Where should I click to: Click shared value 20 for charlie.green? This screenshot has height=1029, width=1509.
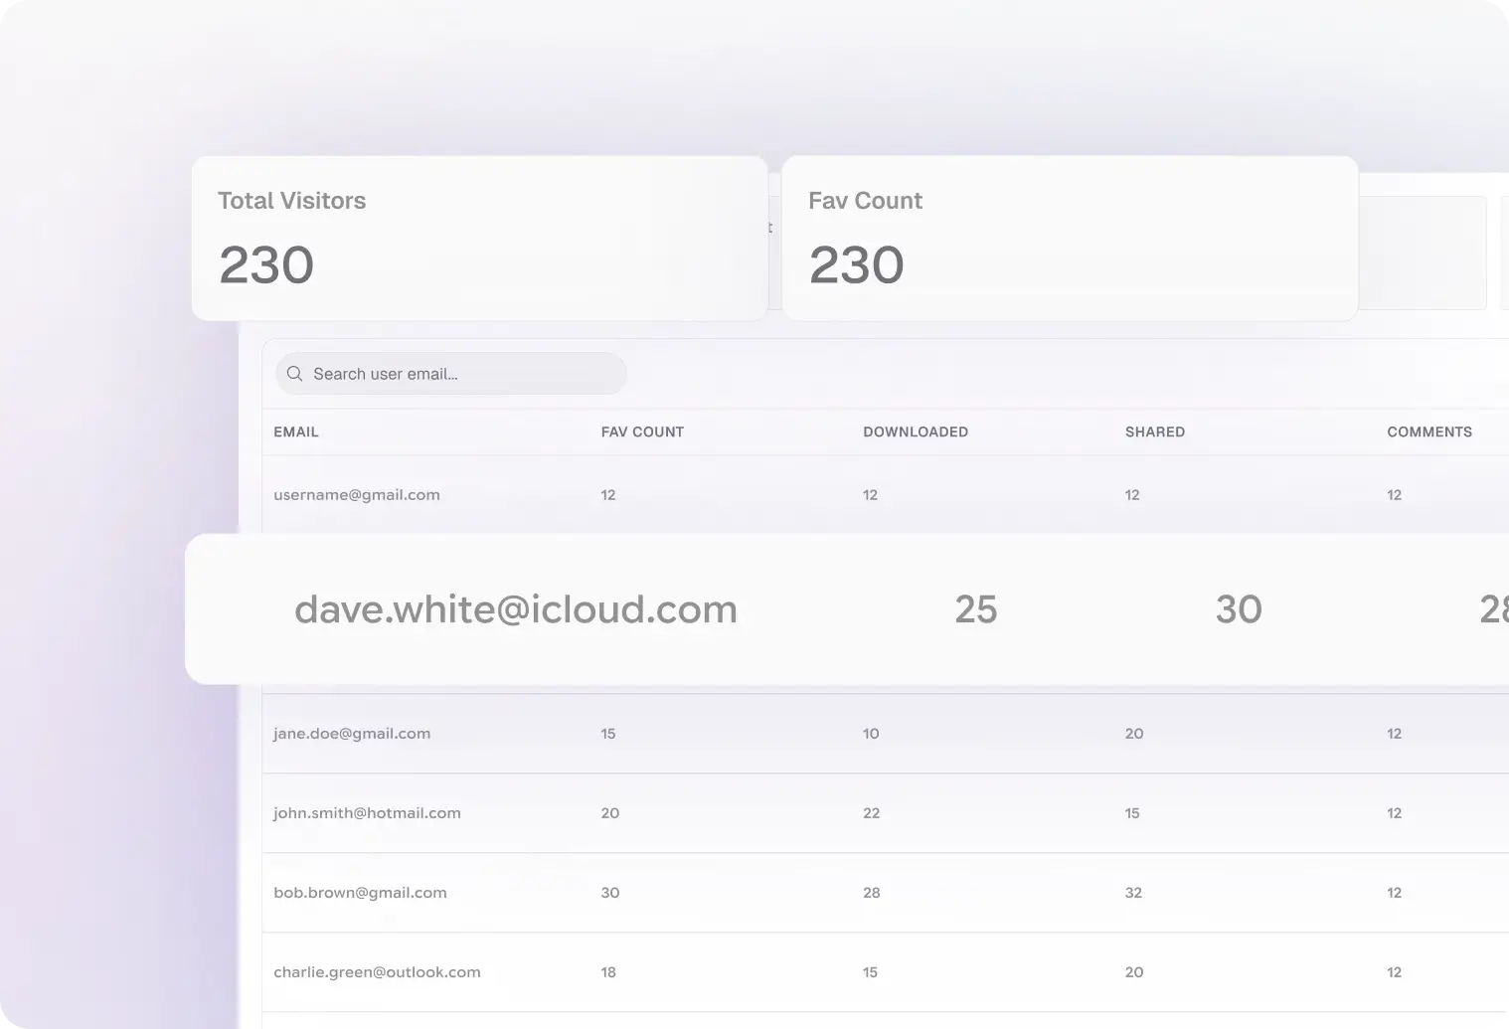[1134, 972]
